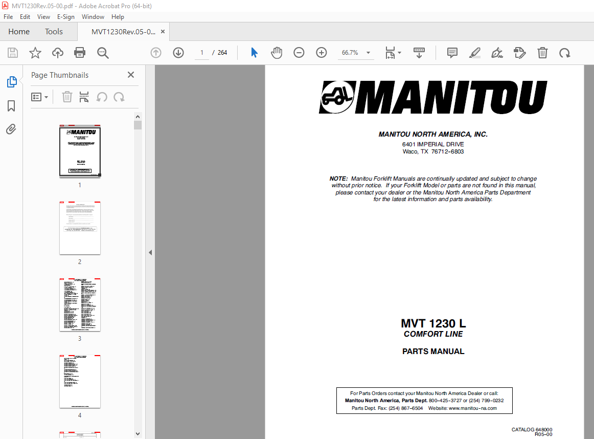Open the Bookmarks sidebar panel
This screenshot has width=594, height=439.
coord(11,106)
